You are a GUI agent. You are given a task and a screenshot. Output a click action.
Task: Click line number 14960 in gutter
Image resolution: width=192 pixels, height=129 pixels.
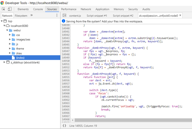click(66, 93)
